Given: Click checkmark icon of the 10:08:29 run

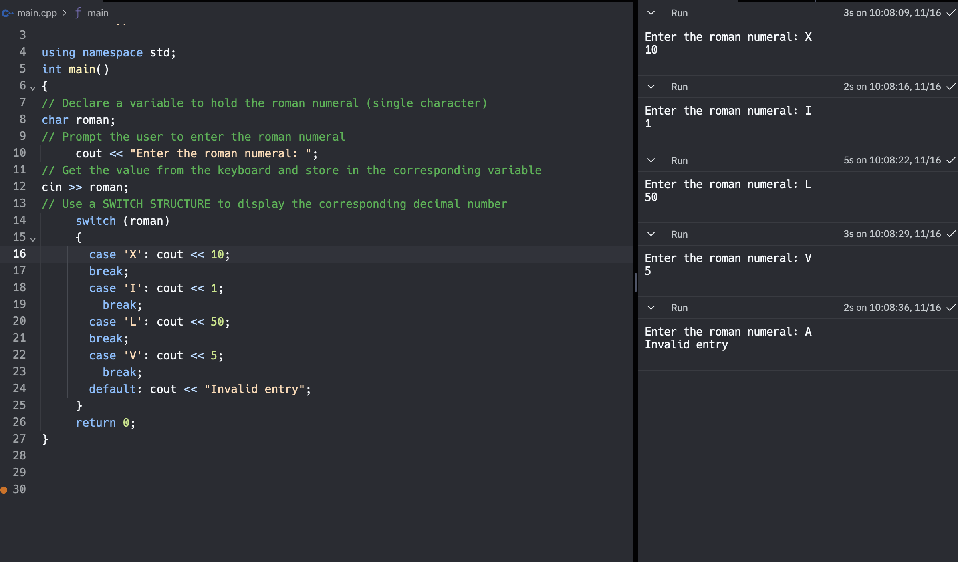Looking at the screenshot, I should coord(951,234).
